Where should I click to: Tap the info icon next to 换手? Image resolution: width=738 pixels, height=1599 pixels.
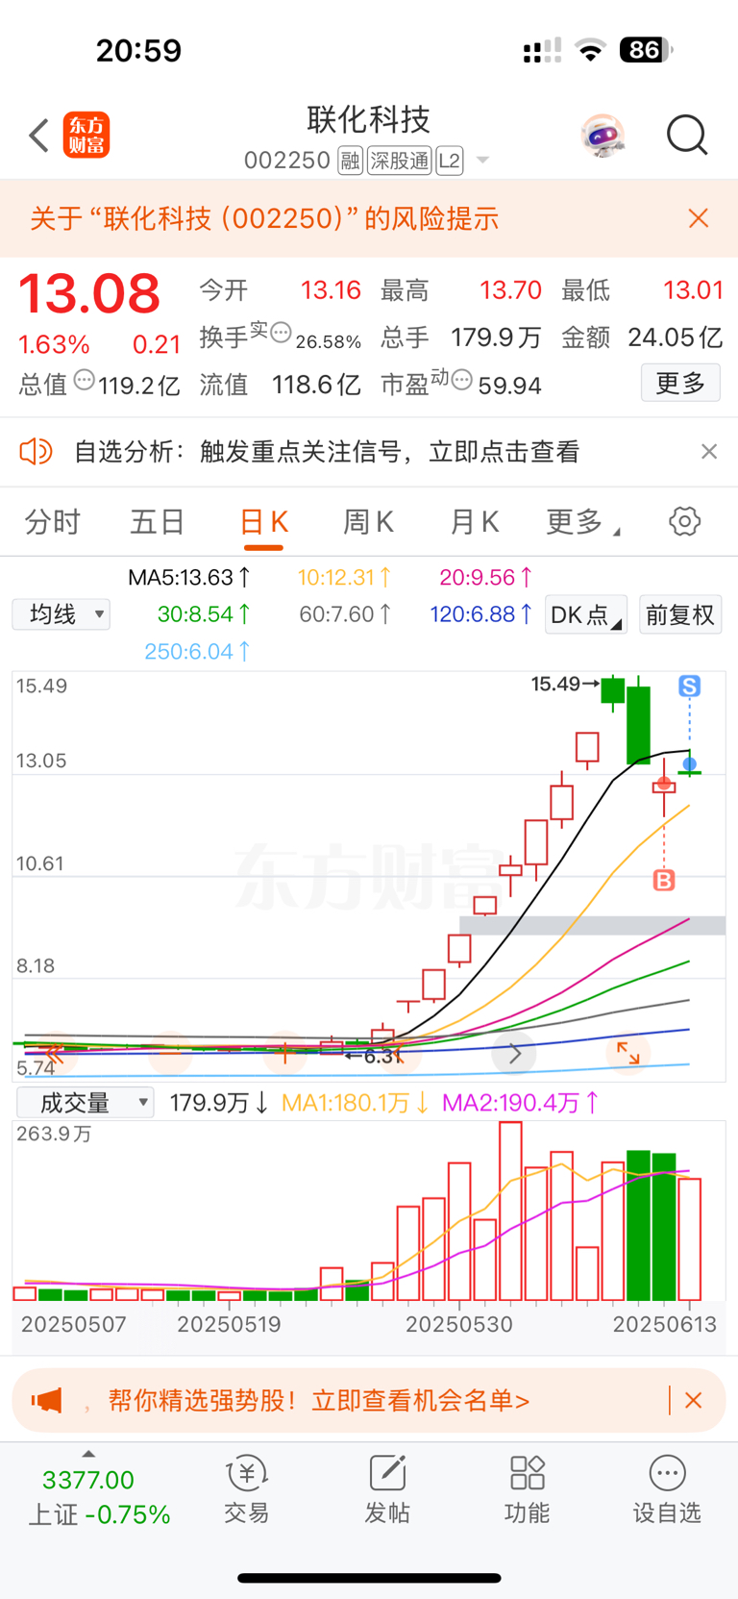coord(281,333)
